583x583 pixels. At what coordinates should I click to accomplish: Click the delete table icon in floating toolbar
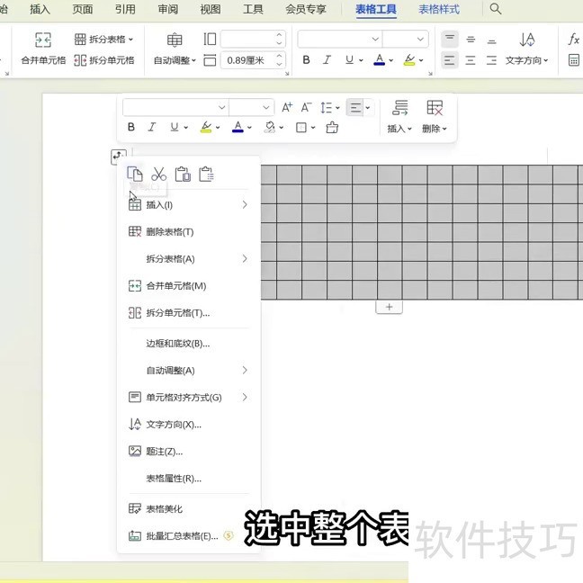(435, 108)
